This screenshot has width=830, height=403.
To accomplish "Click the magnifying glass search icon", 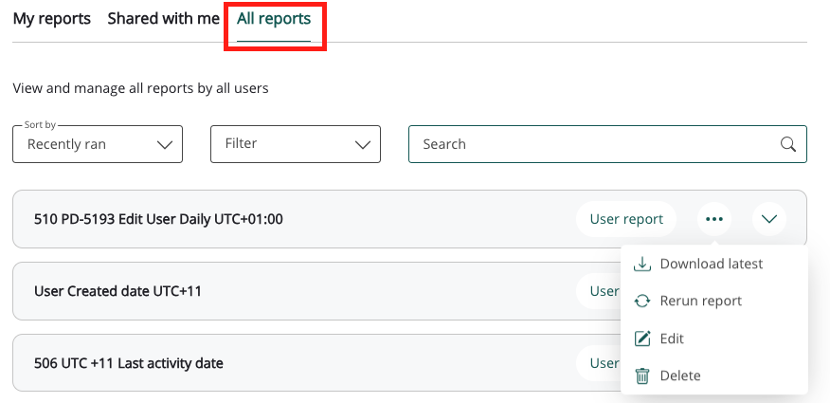I will 787,144.
